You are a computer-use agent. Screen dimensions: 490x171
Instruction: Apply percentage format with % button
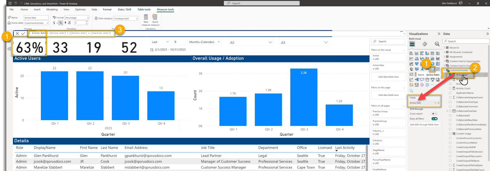click(x=60, y=23)
